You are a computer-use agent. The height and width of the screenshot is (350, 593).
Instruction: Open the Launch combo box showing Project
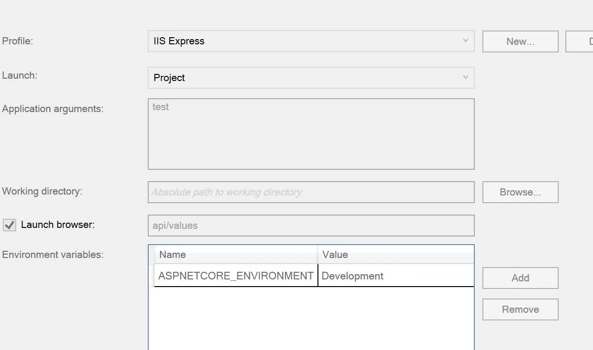(305, 78)
